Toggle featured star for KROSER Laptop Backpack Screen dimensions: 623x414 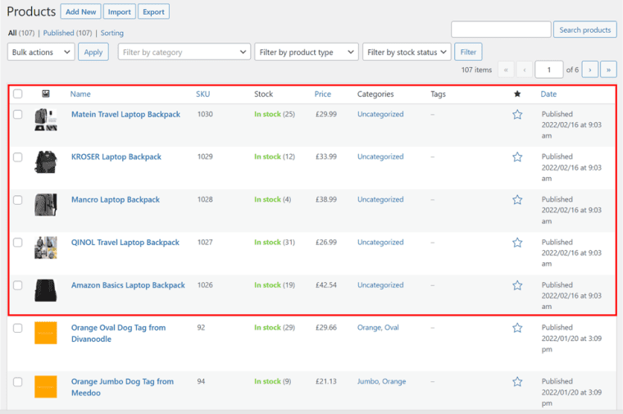pyautogui.click(x=517, y=157)
